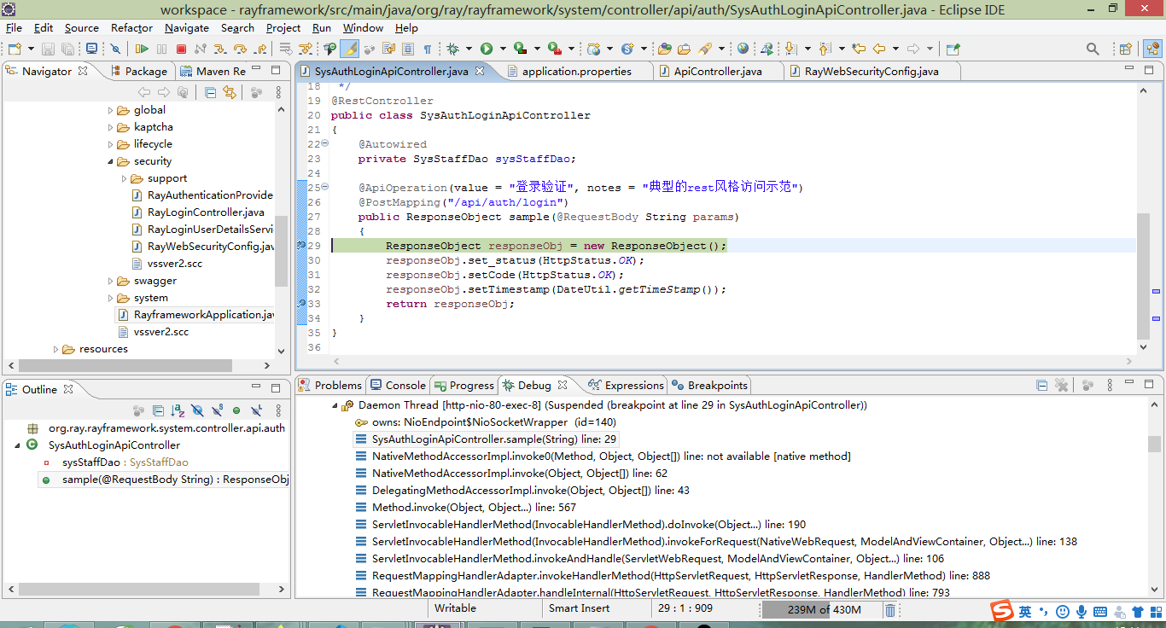This screenshot has height=628, width=1166.
Task: Expand the global folder in Navigator
Action: point(111,110)
